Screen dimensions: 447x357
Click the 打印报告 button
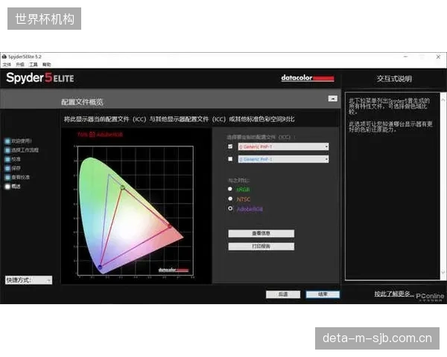[261, 246]
